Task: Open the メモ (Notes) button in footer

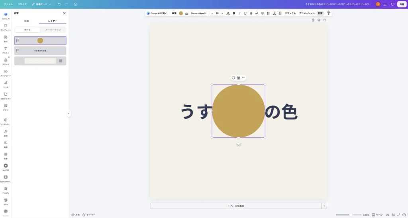Action: (x=76, y=215)
